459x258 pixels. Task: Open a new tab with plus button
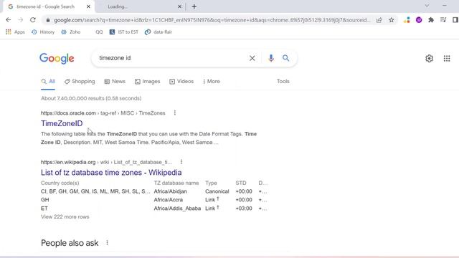pyautogui.click(x=194, y=6)
